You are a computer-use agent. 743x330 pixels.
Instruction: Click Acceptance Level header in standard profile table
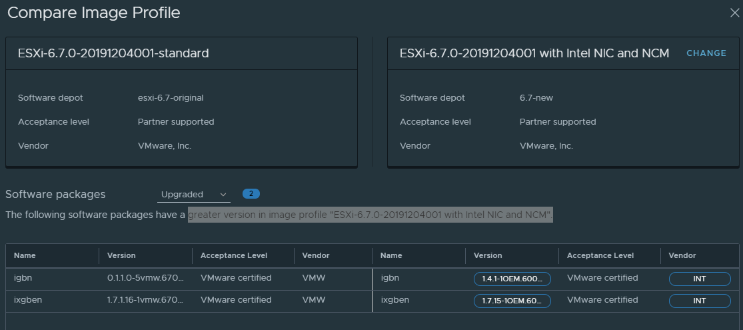[234, 255]
